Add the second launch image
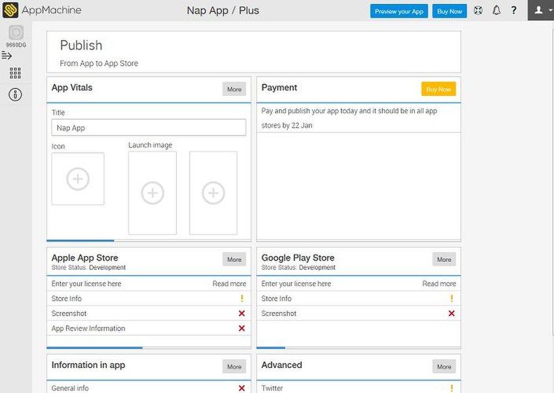Screen dimensions: 554x393 click(213, 193)
